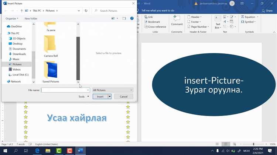Open the Insert button's dropdown arrow
This screenshot has height=155, width=277.
tap(110, 96)
